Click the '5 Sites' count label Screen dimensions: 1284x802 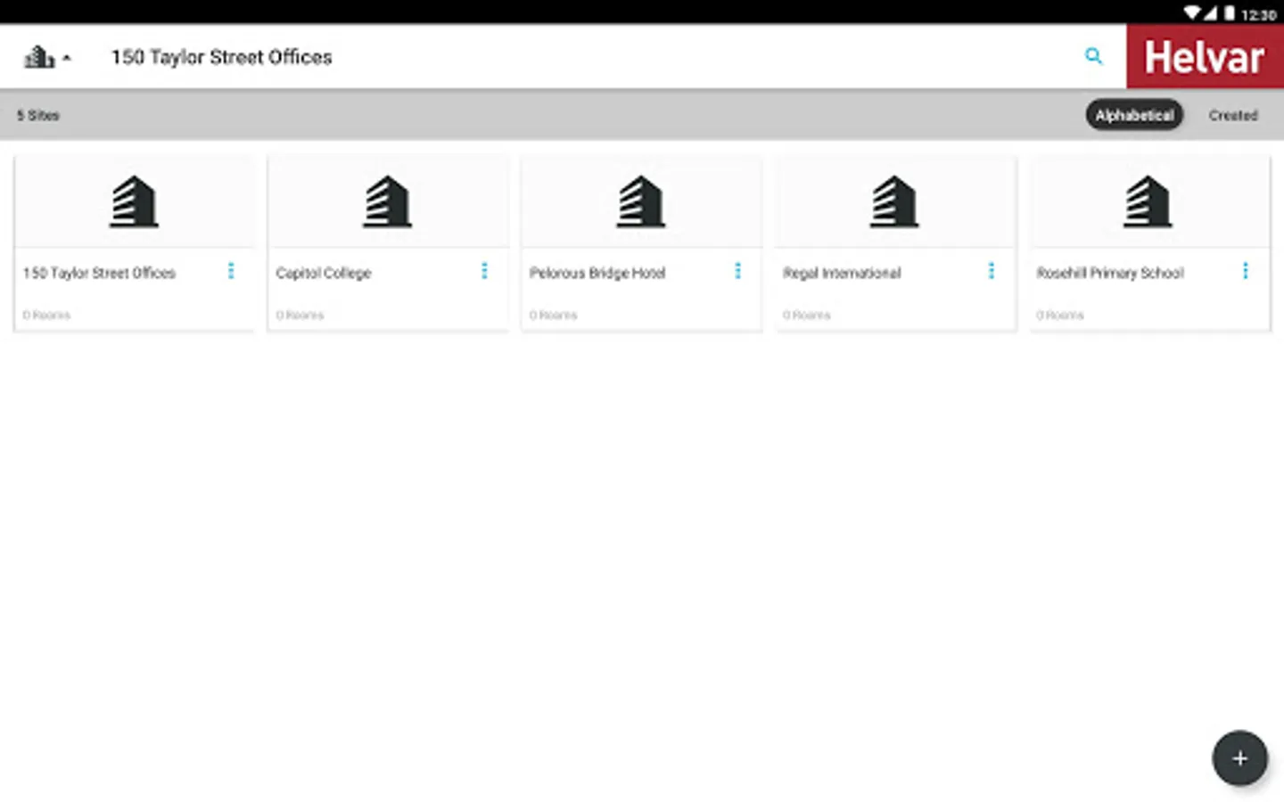37,115
